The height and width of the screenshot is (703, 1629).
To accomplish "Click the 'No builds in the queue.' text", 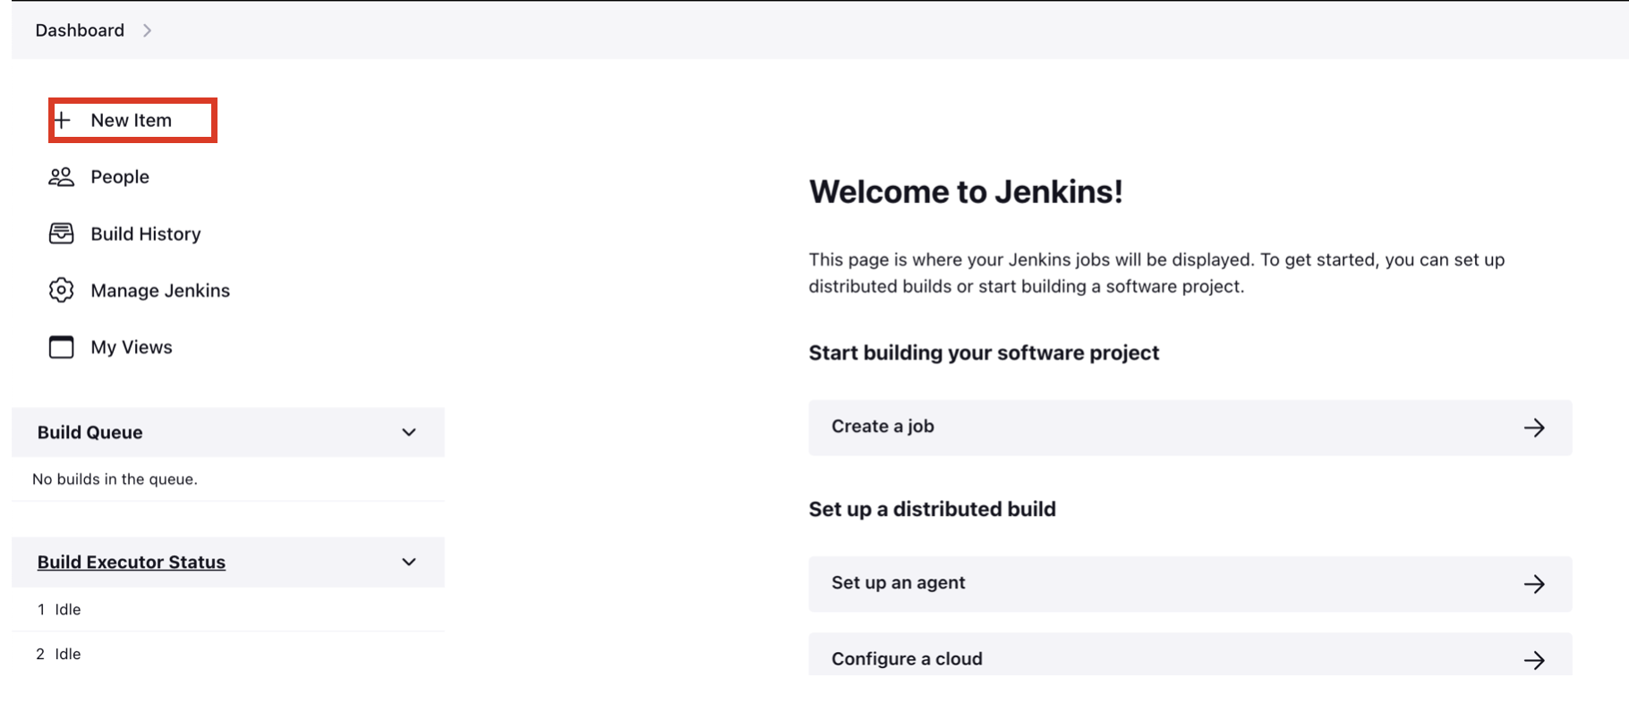I will [x=115, y=479].
